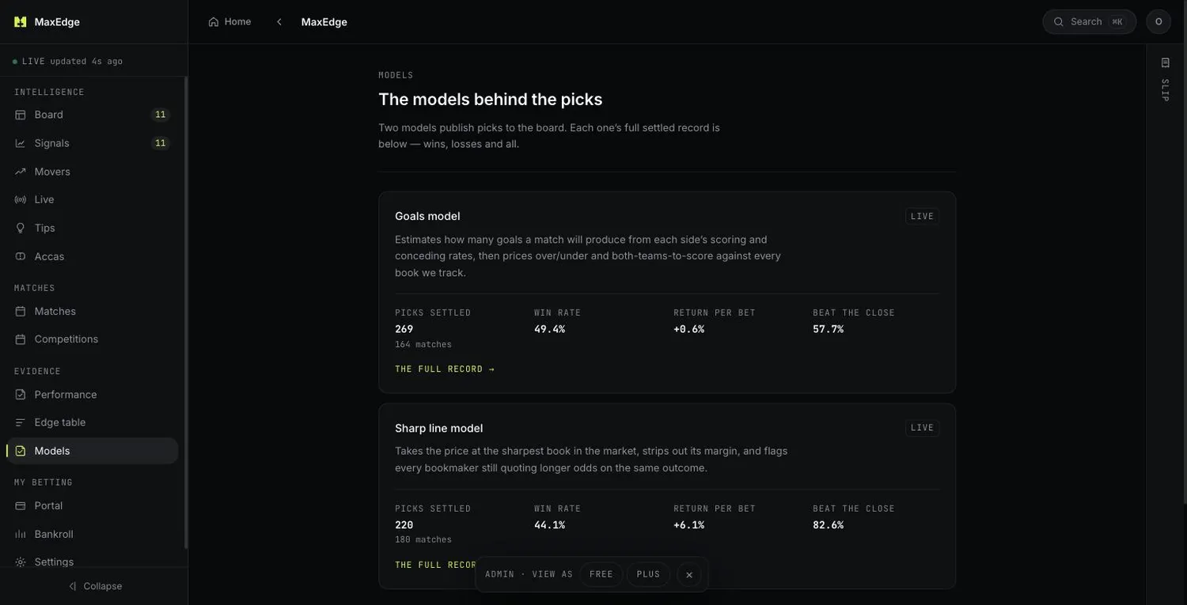Switch admin view to PLUS
The image size is (1187, 605).
pos(648,574)
